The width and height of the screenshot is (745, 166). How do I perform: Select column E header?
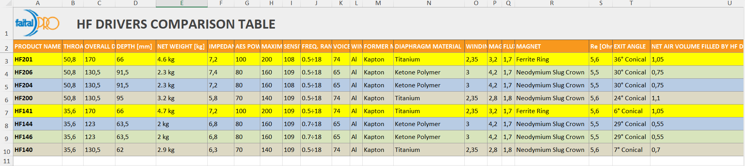182,4
